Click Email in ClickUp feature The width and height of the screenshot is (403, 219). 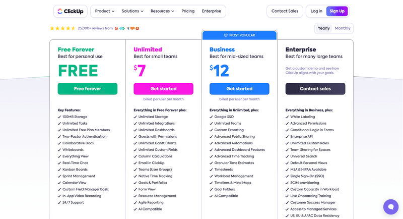pyautogui.click(x=152, y=163)
